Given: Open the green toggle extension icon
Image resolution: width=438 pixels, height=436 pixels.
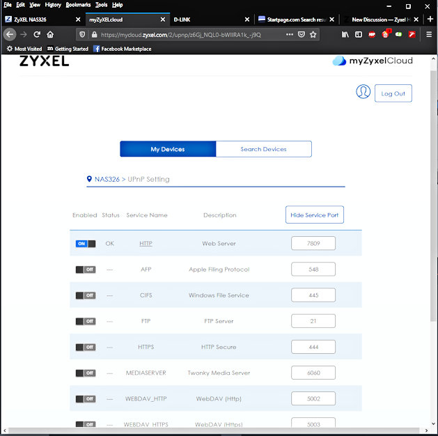Looking at the screenshot, I should click(398, 34).
